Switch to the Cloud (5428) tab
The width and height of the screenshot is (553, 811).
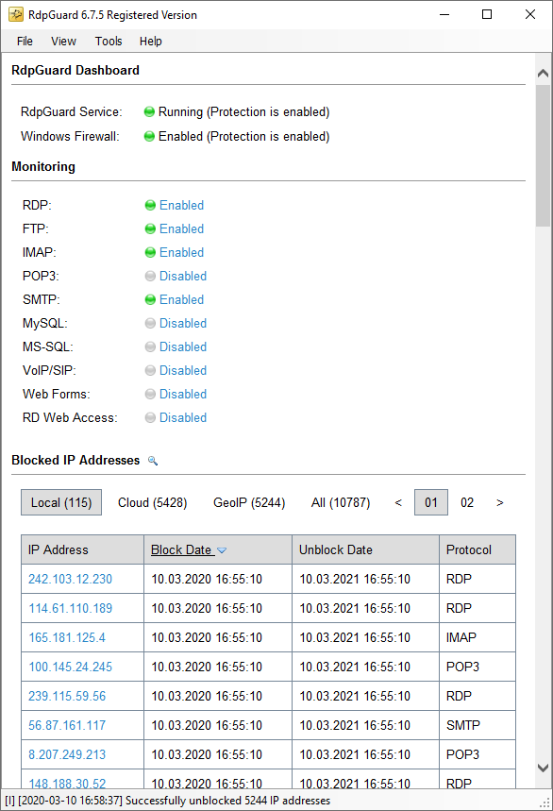coord(153,502)
